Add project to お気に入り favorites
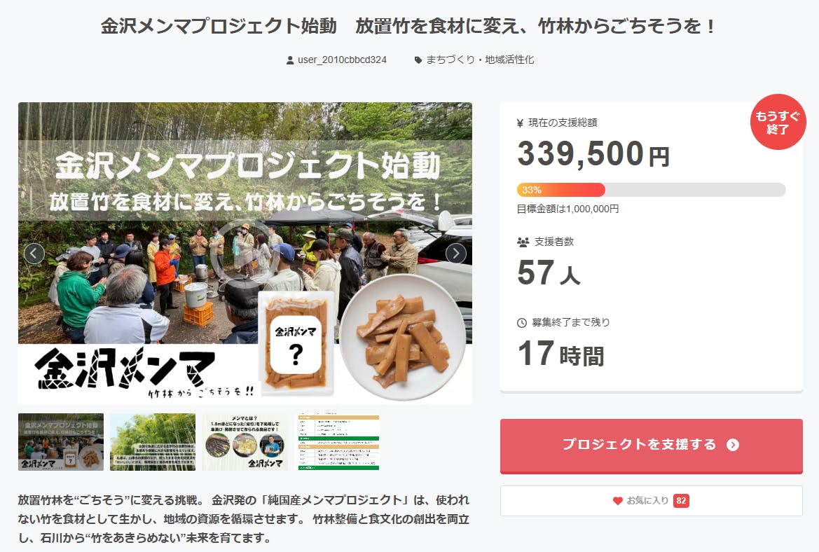819x552 pixels. (x=651, y=501)
